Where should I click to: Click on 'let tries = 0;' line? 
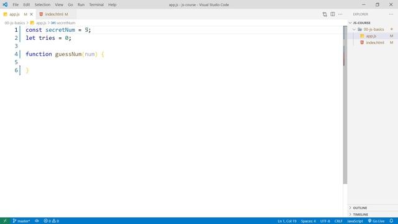[x=49, y=38]
